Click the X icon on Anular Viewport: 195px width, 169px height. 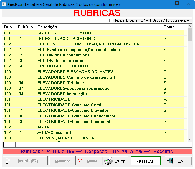click(81, 161)
